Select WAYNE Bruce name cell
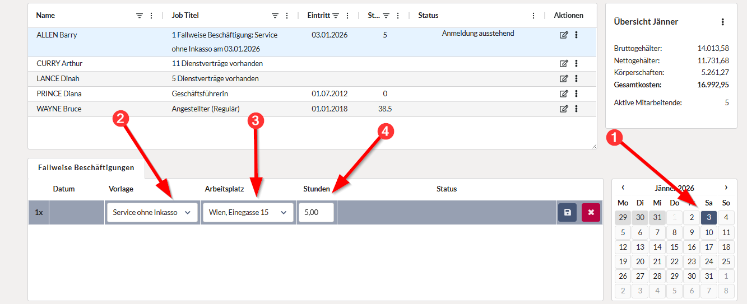747x304 pixels. click(59, 109)
